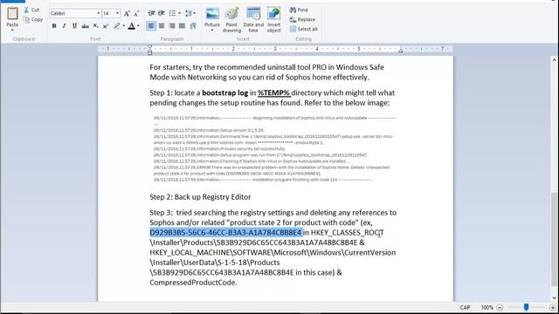
Task: Toggle subscript formatting
Action: [x=95, y=25]
